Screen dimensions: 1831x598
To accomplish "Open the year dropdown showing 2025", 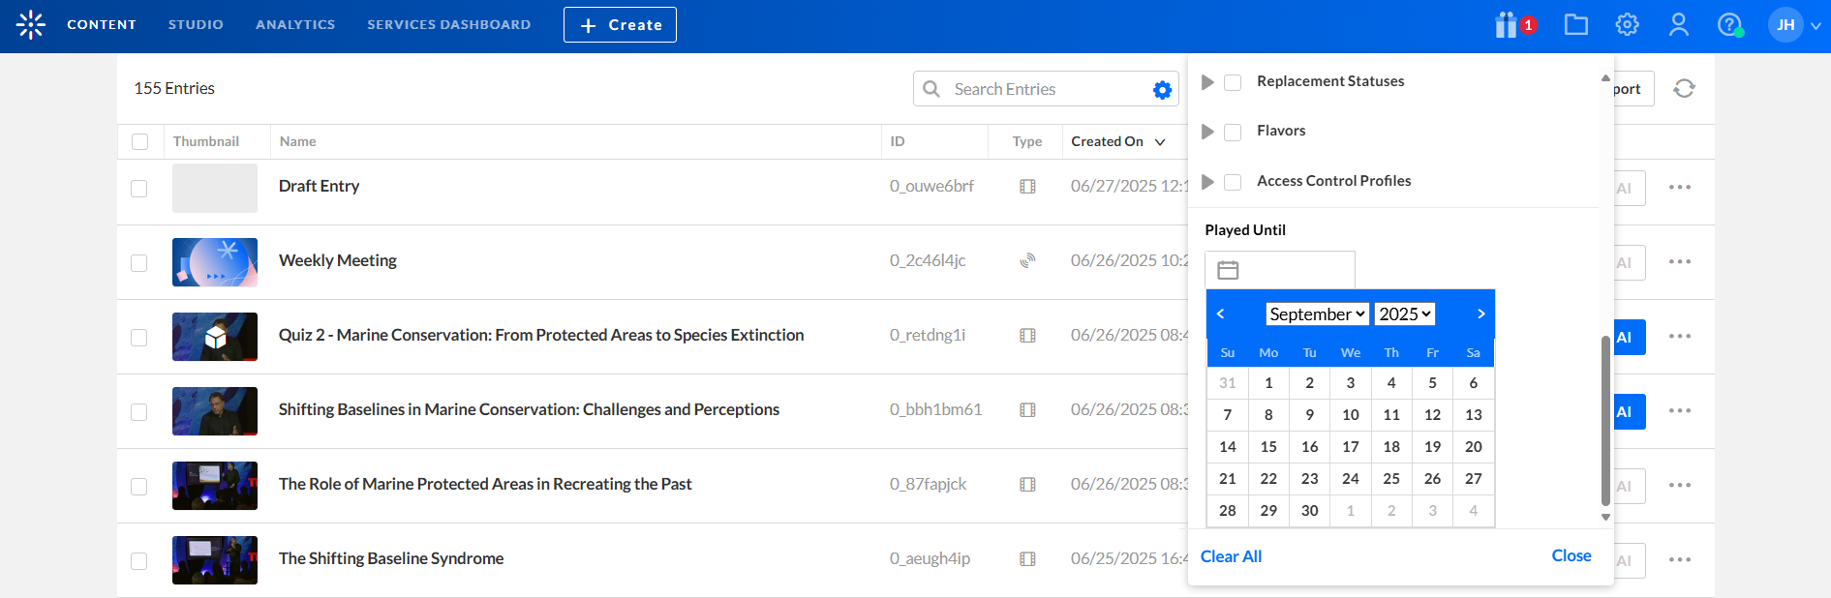I will [1404, 314].
